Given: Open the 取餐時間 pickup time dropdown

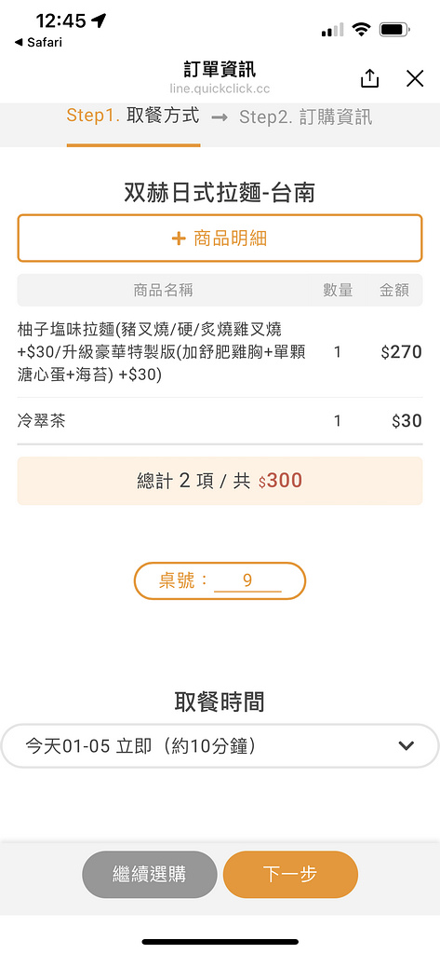Looking at the screenshot, I should [220, 745].
